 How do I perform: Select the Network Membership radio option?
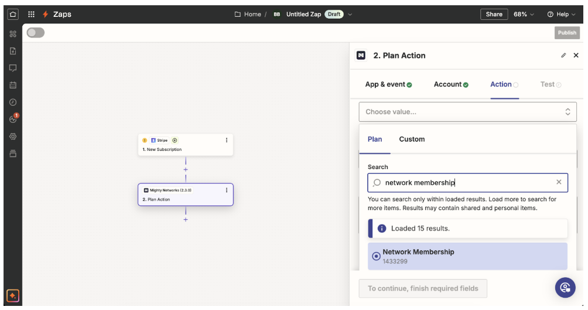click(376, 256)
